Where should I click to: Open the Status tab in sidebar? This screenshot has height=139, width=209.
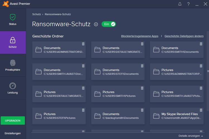[13, 19]
